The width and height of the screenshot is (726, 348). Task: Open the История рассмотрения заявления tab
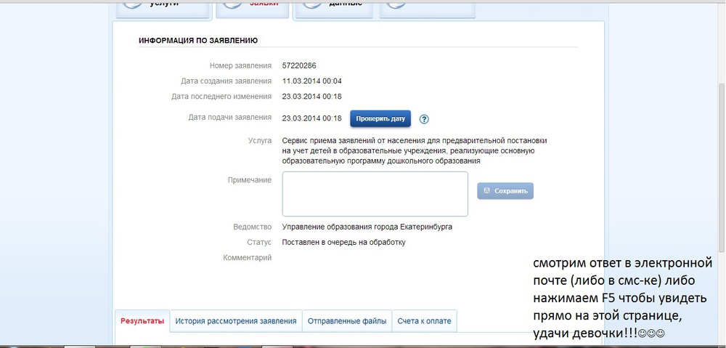pyautogui.click(x=236, y=321)
